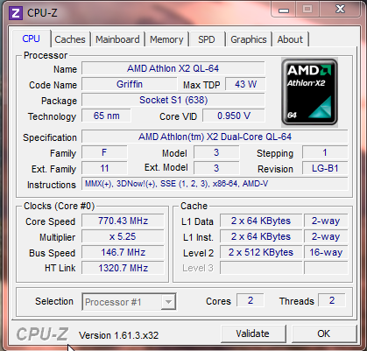Open the Processor #1 combo box
The image size is (367, 351).
click(x=129, y=302)
